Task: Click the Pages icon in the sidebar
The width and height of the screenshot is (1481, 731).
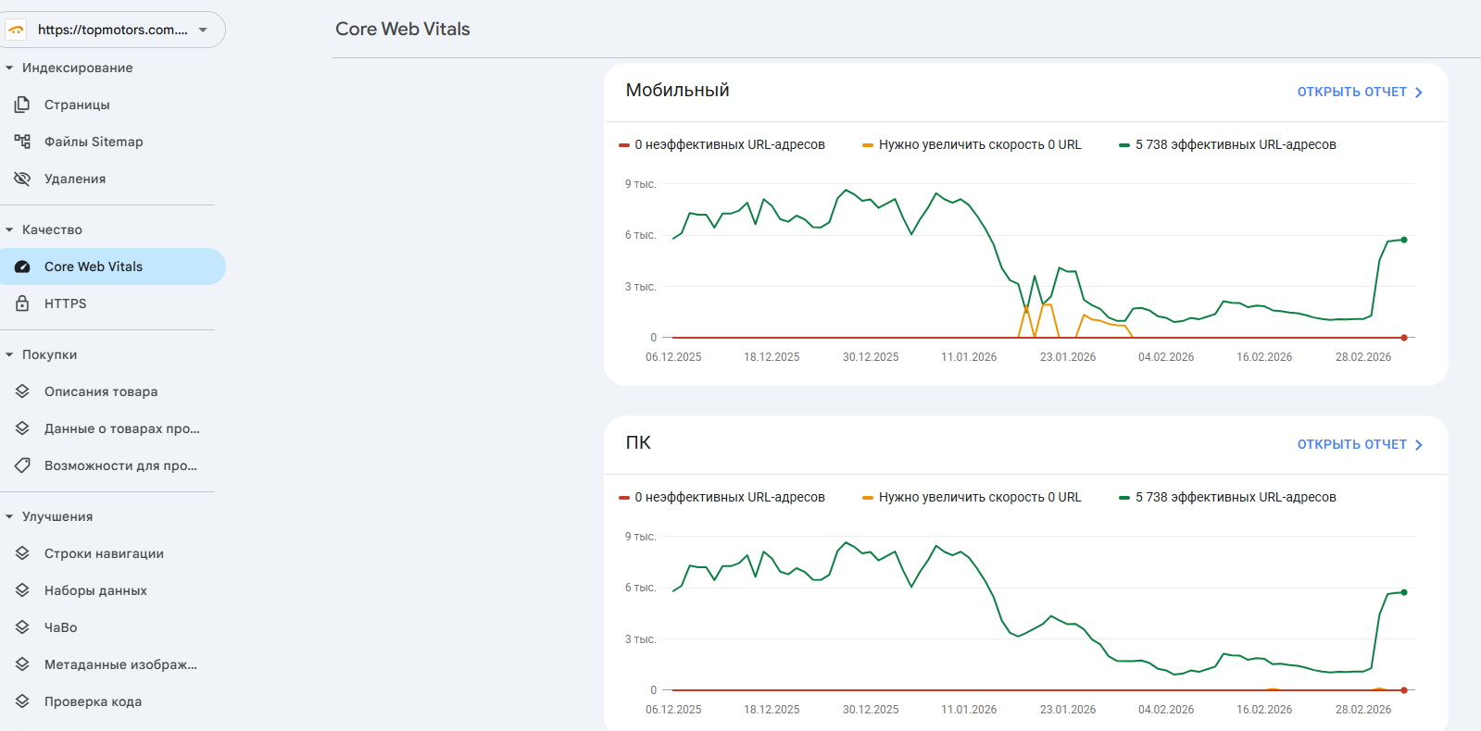Action: (x=22, y=105)
